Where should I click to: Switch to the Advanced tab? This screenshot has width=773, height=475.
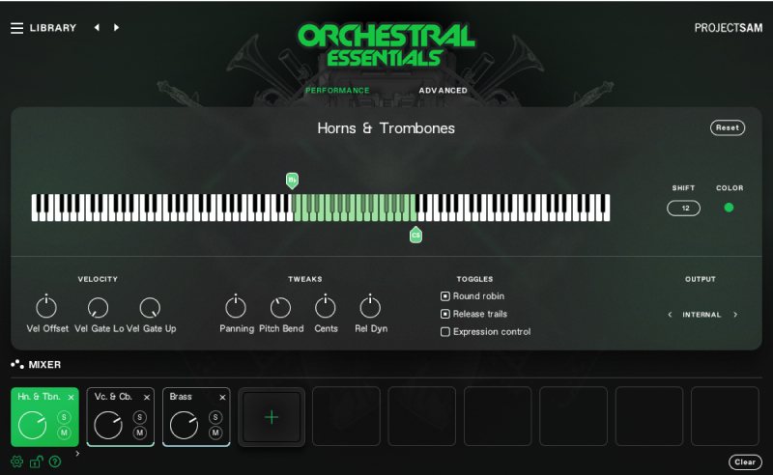[443, 90]
